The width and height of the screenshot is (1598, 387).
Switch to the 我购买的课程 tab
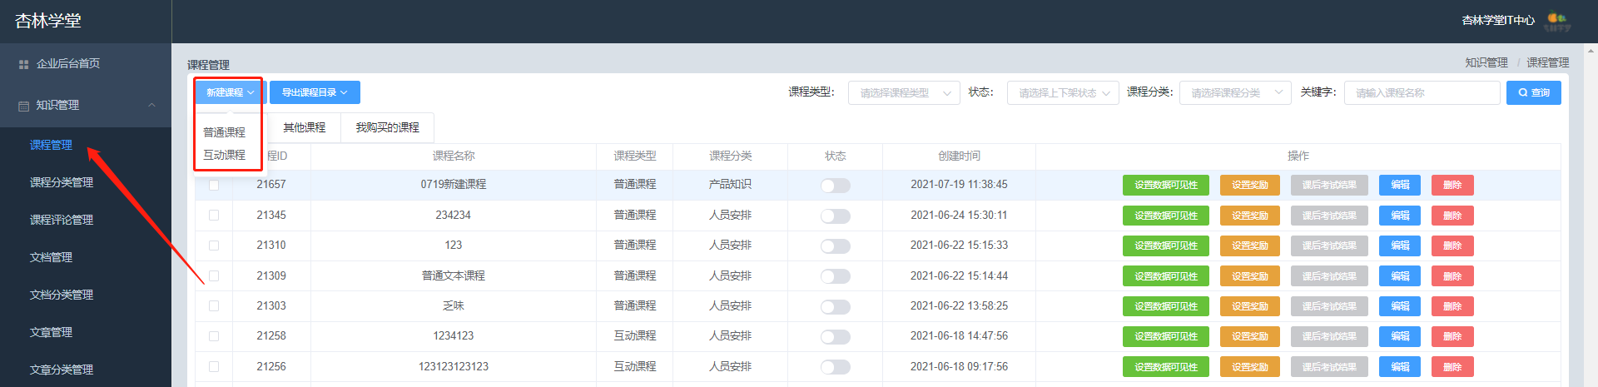point(388,127)
